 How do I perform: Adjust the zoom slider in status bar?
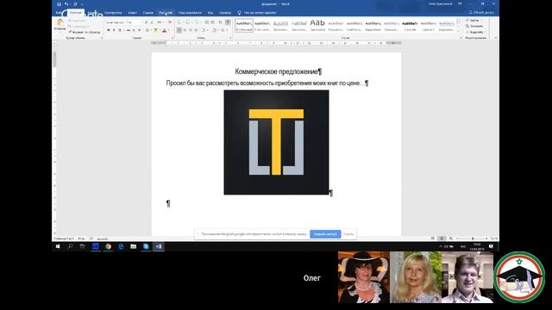pos(473,239)
